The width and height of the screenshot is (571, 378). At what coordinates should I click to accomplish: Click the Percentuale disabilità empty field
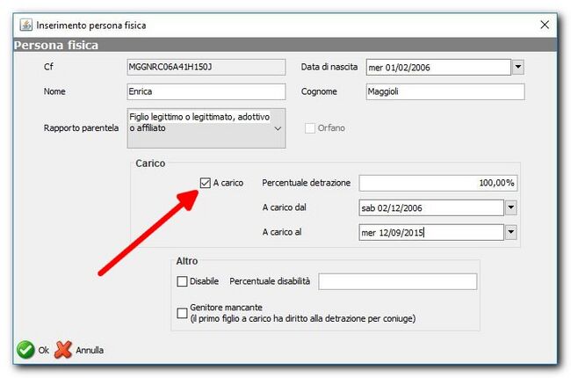pos(397,281)
